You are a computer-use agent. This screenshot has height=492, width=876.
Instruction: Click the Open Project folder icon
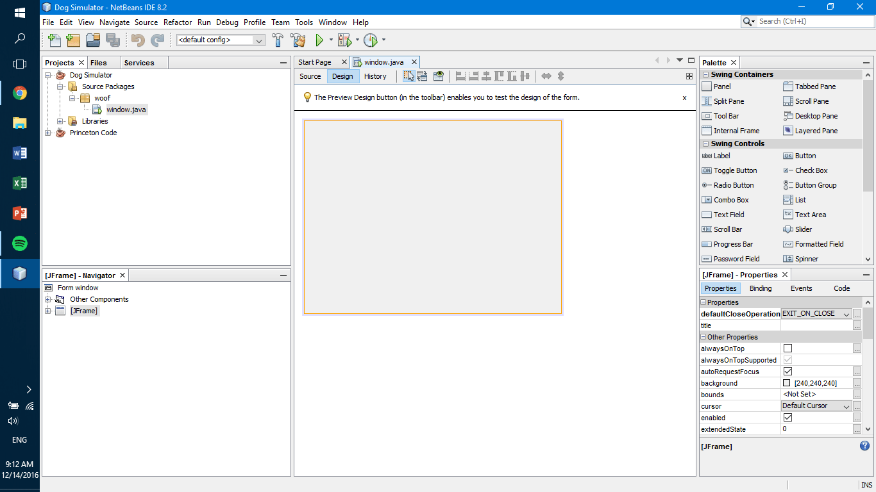tap(93, 40)
